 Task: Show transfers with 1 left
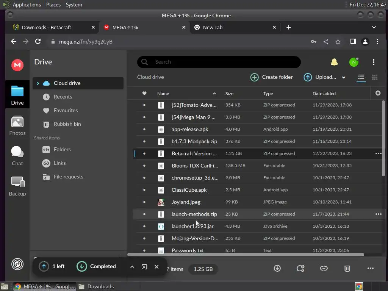(x=52, y=266)
